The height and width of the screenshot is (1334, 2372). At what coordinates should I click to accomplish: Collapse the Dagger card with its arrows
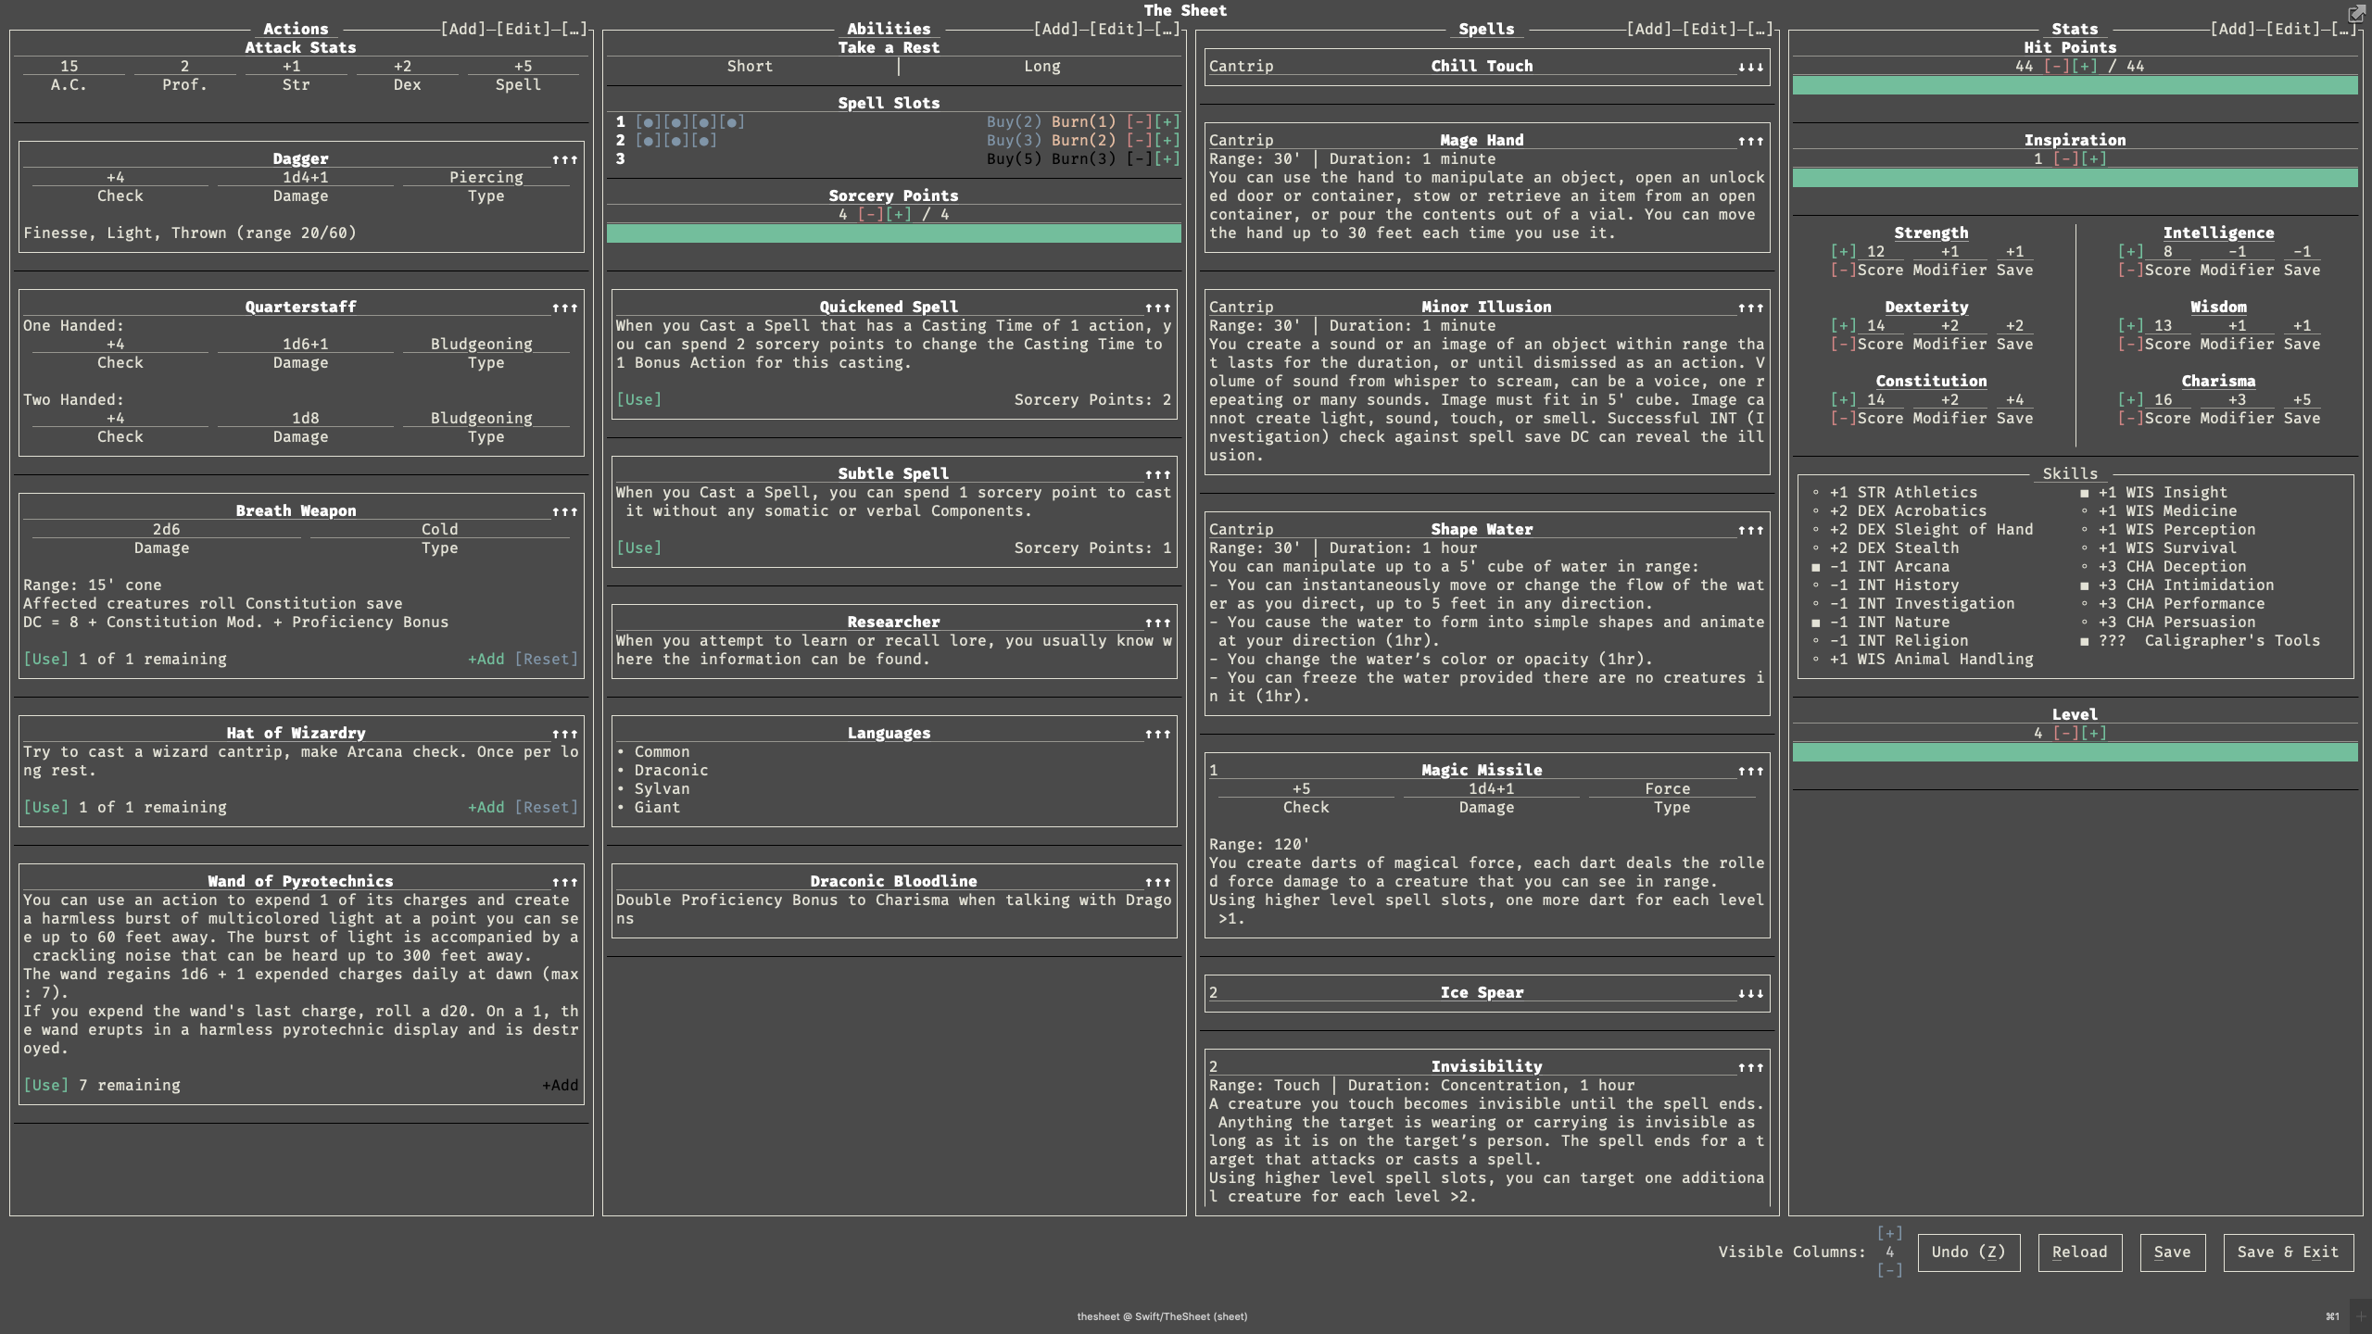click(564, 159)
